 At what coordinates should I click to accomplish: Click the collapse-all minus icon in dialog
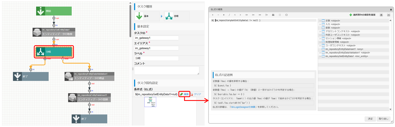388,15
